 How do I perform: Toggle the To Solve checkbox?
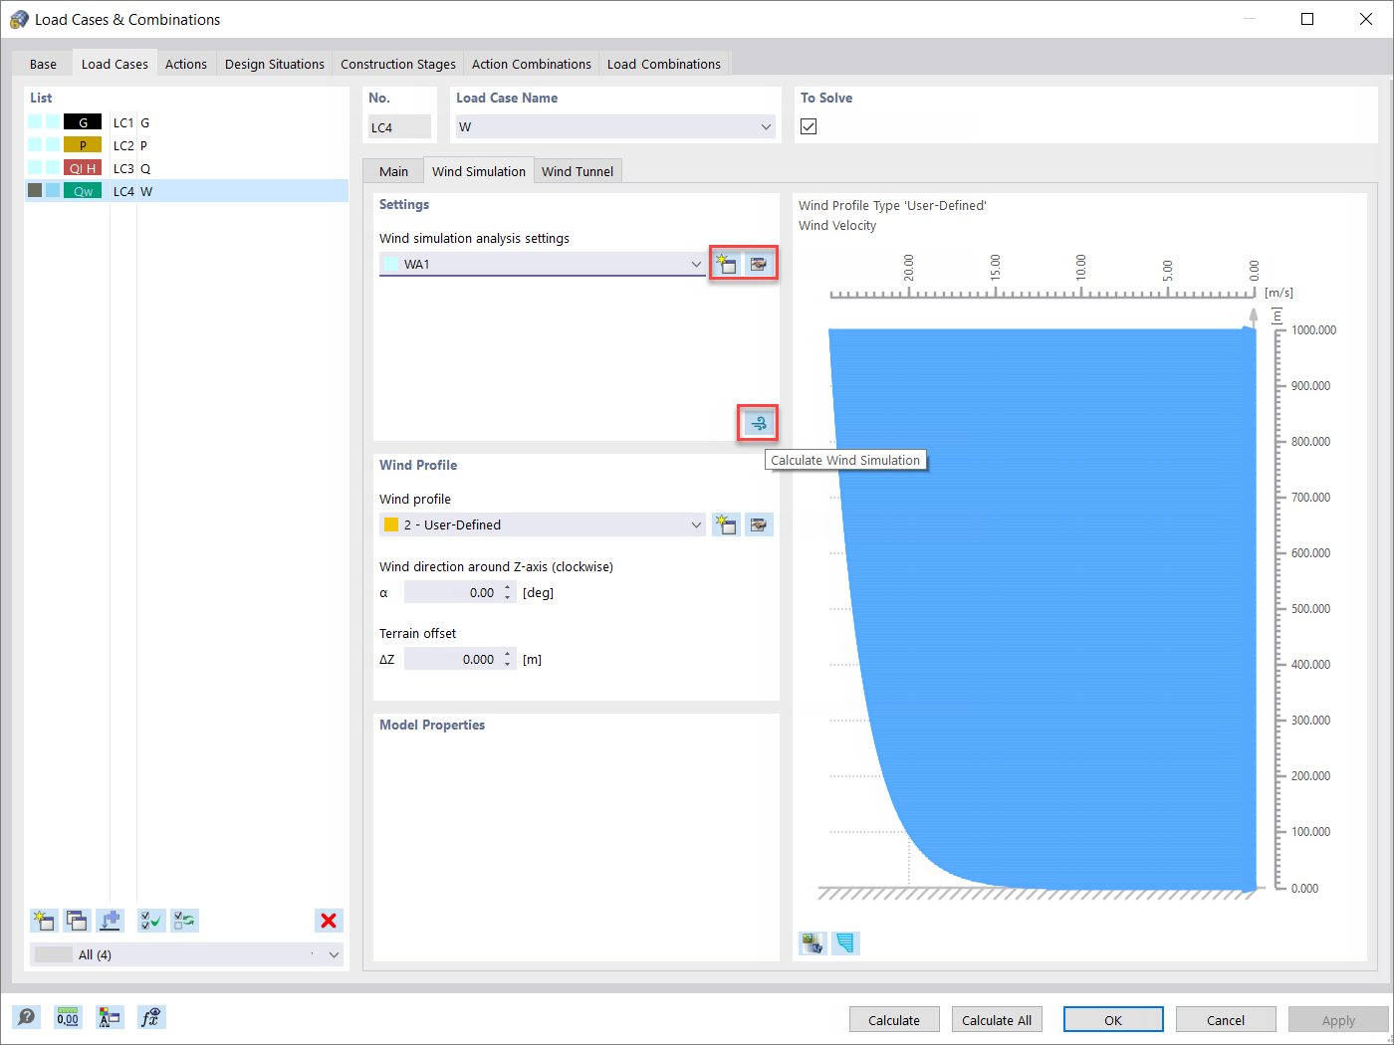click(x=808, y=126)
